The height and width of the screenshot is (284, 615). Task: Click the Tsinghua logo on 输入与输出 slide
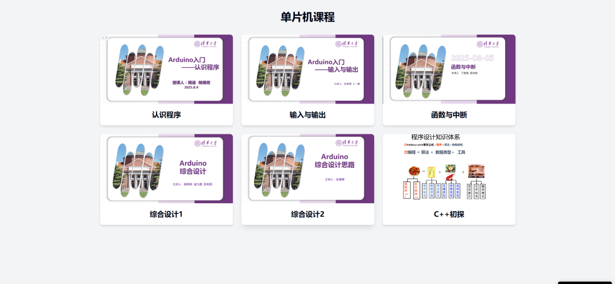[347, 44]
